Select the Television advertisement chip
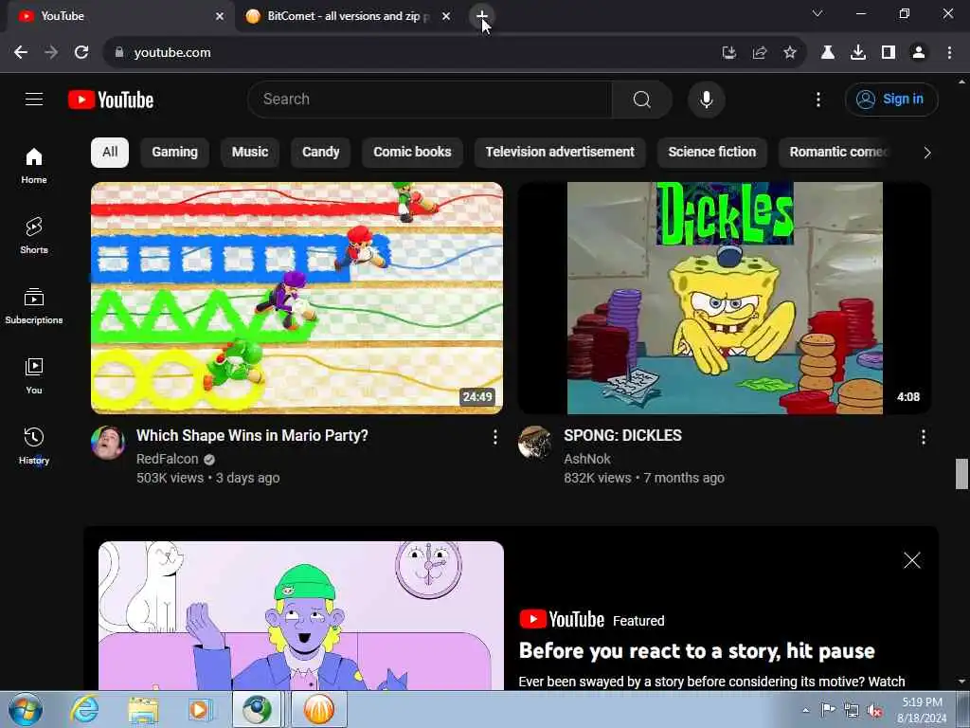 pyautogui.click(x=560, y=153)
